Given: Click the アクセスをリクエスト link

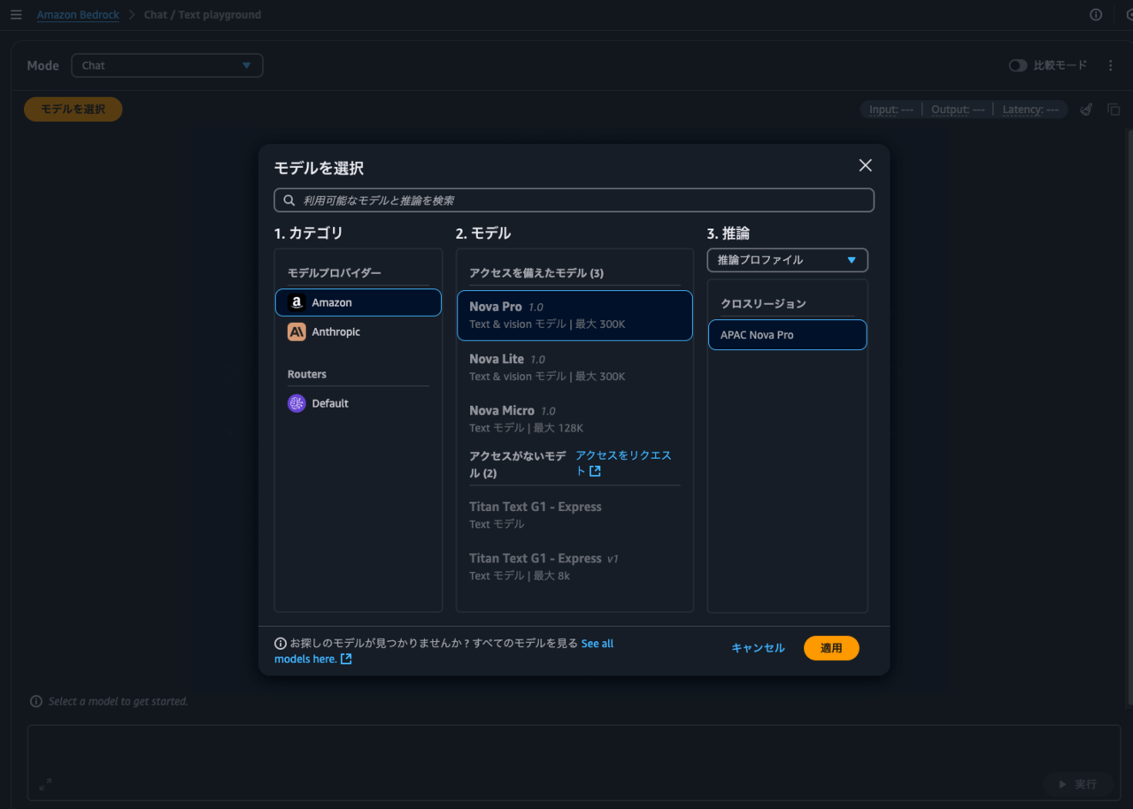Looking at the screenshot, I should click(623, 463).
